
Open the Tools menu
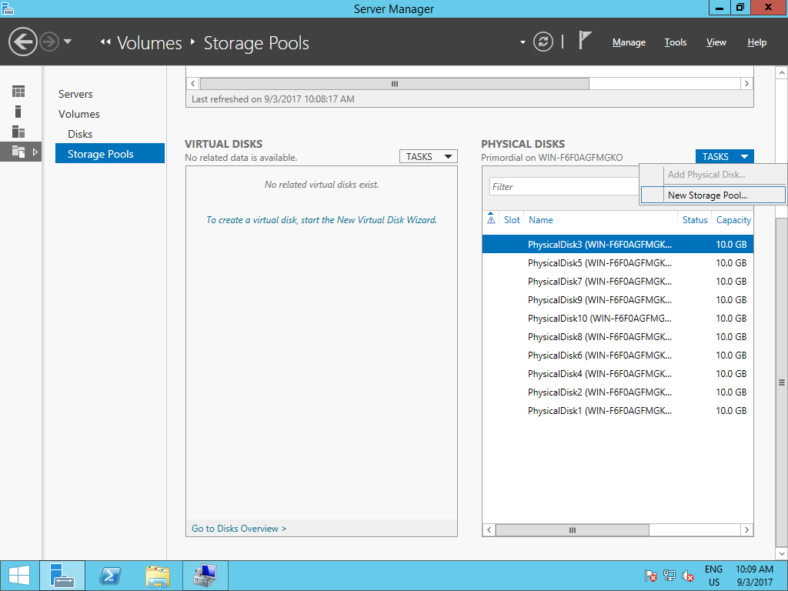[675, 42]
